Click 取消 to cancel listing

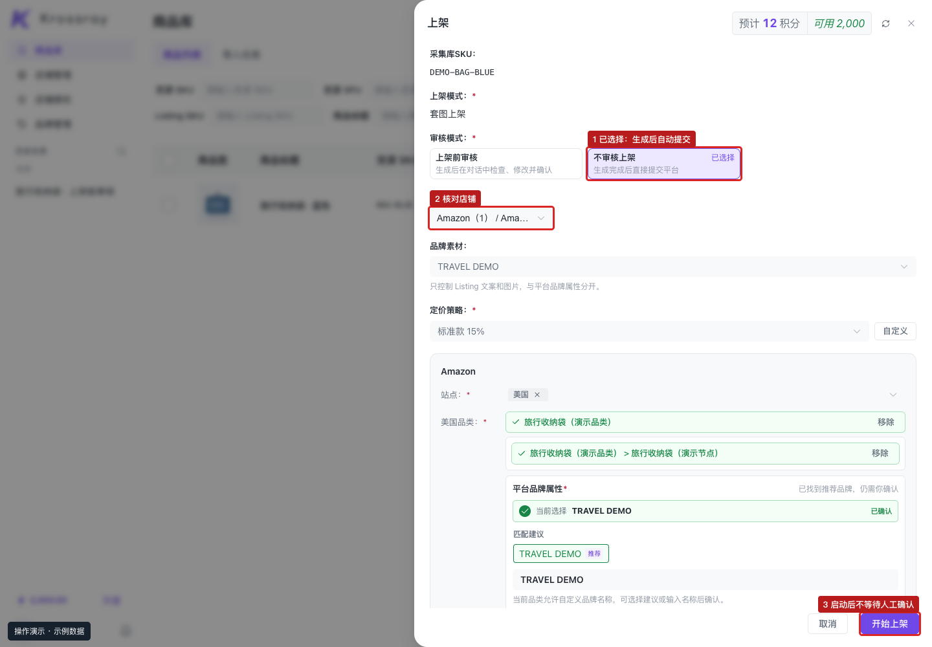(828, 624)
